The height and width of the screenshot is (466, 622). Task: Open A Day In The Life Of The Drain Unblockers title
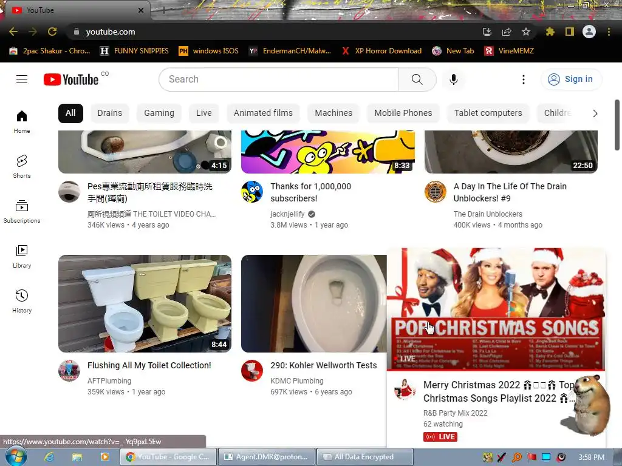(x=510, y=192)
